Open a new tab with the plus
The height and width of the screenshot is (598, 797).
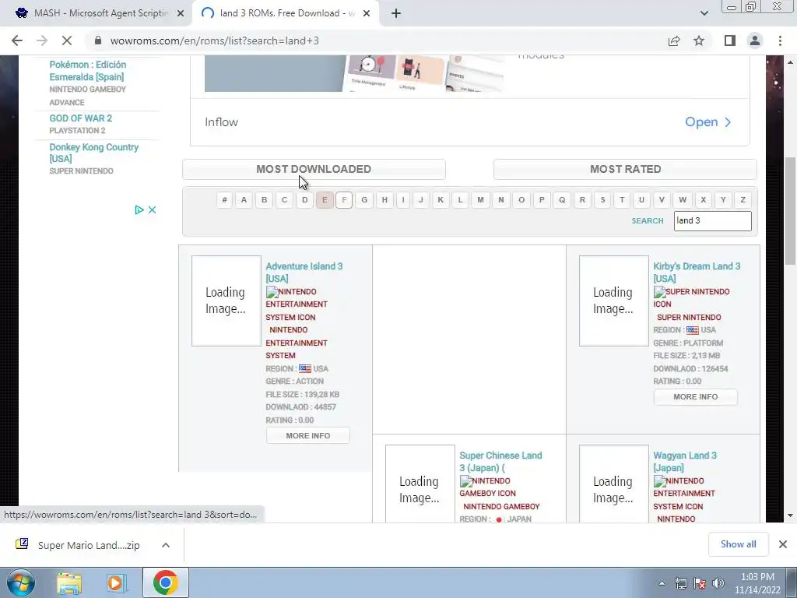(396, 14)
